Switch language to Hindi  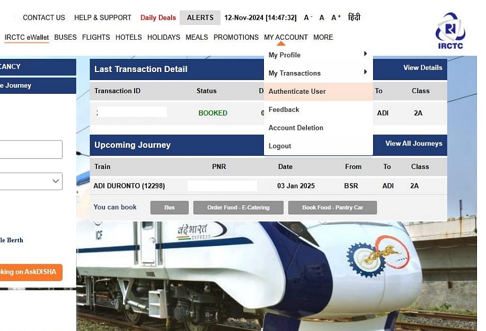[x=354, y=17]
